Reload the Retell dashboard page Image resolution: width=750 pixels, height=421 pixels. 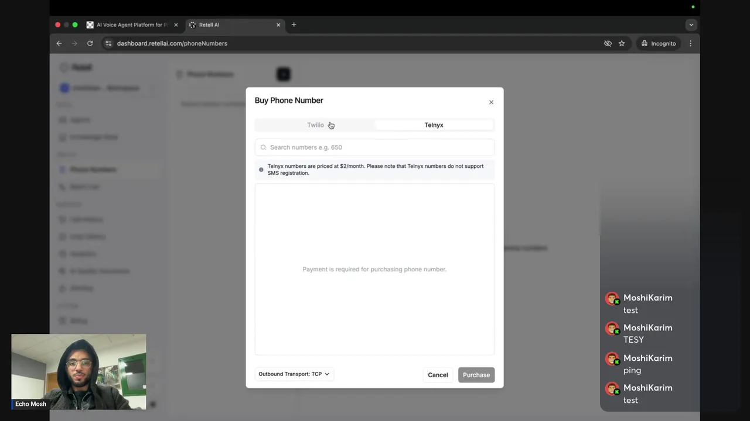tap(90, 43)
